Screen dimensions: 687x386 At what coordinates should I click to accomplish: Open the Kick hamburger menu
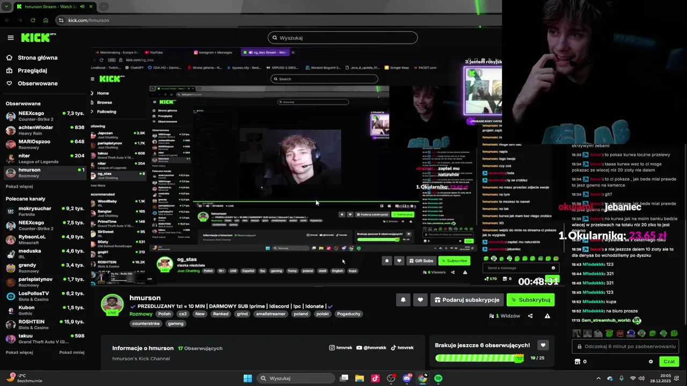tap(11, 38)
